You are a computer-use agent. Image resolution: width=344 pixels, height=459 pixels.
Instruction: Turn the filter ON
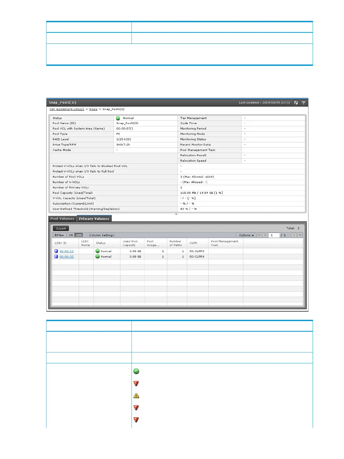71,235
